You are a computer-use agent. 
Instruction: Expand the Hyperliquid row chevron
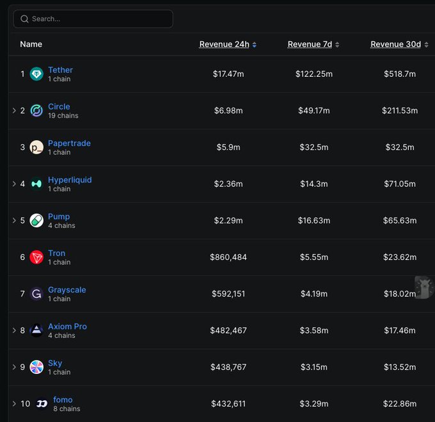14,184
